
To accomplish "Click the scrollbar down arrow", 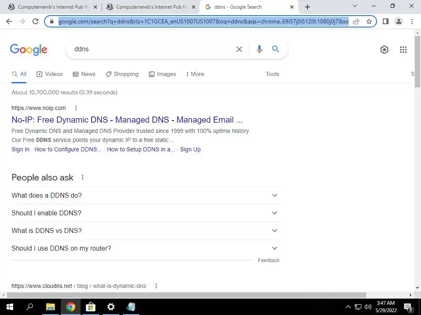I will coord(418,288).
